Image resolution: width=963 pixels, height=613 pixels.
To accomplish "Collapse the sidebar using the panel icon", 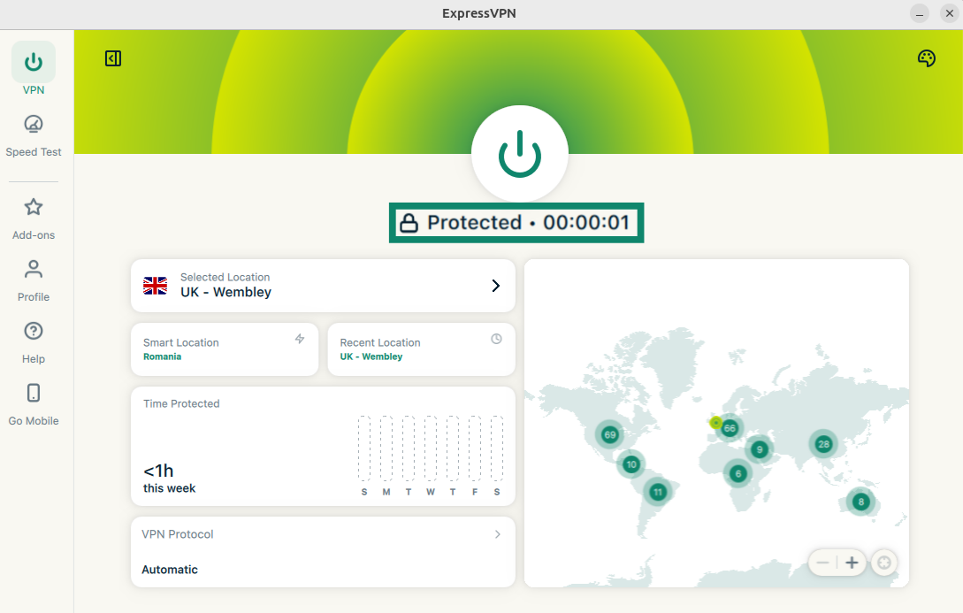I will point(113,58).
